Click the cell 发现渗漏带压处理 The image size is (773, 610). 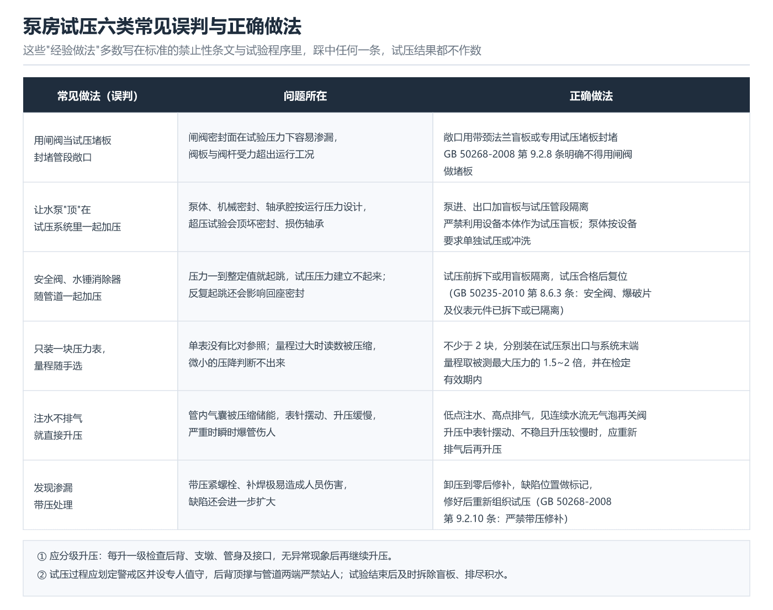(100, 495)
